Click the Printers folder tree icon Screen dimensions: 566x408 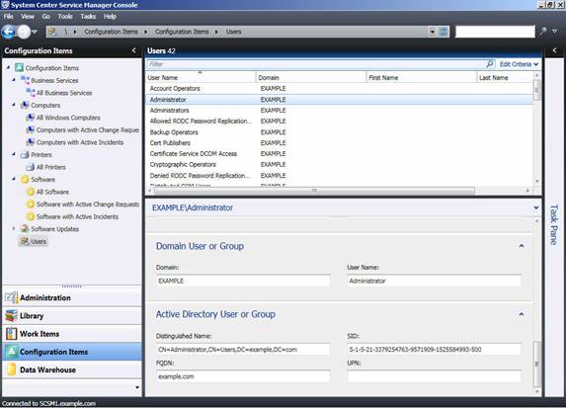(x=25, y=154)
